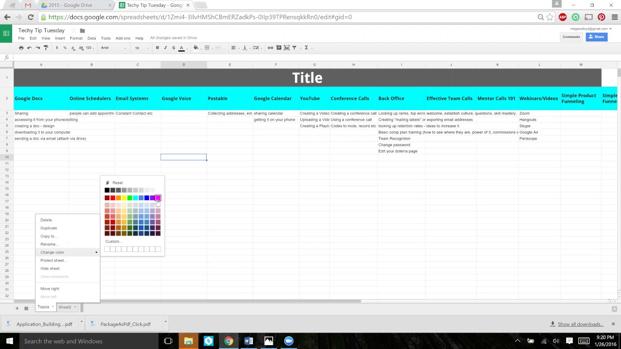This screenshot has height=349, width=621.
Task: Toggle Bold formatting
Action: point(157,48)
